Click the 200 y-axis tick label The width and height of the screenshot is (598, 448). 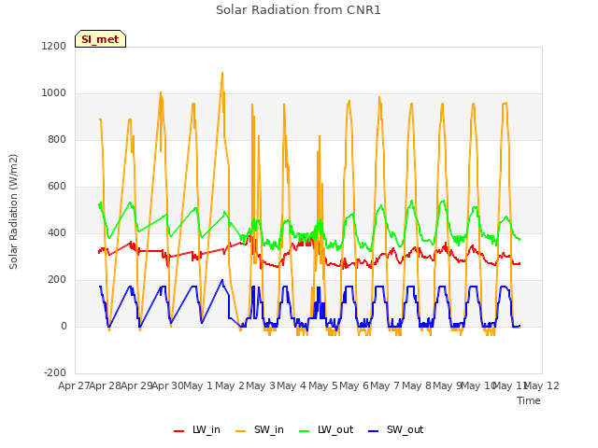click(57, 279)
